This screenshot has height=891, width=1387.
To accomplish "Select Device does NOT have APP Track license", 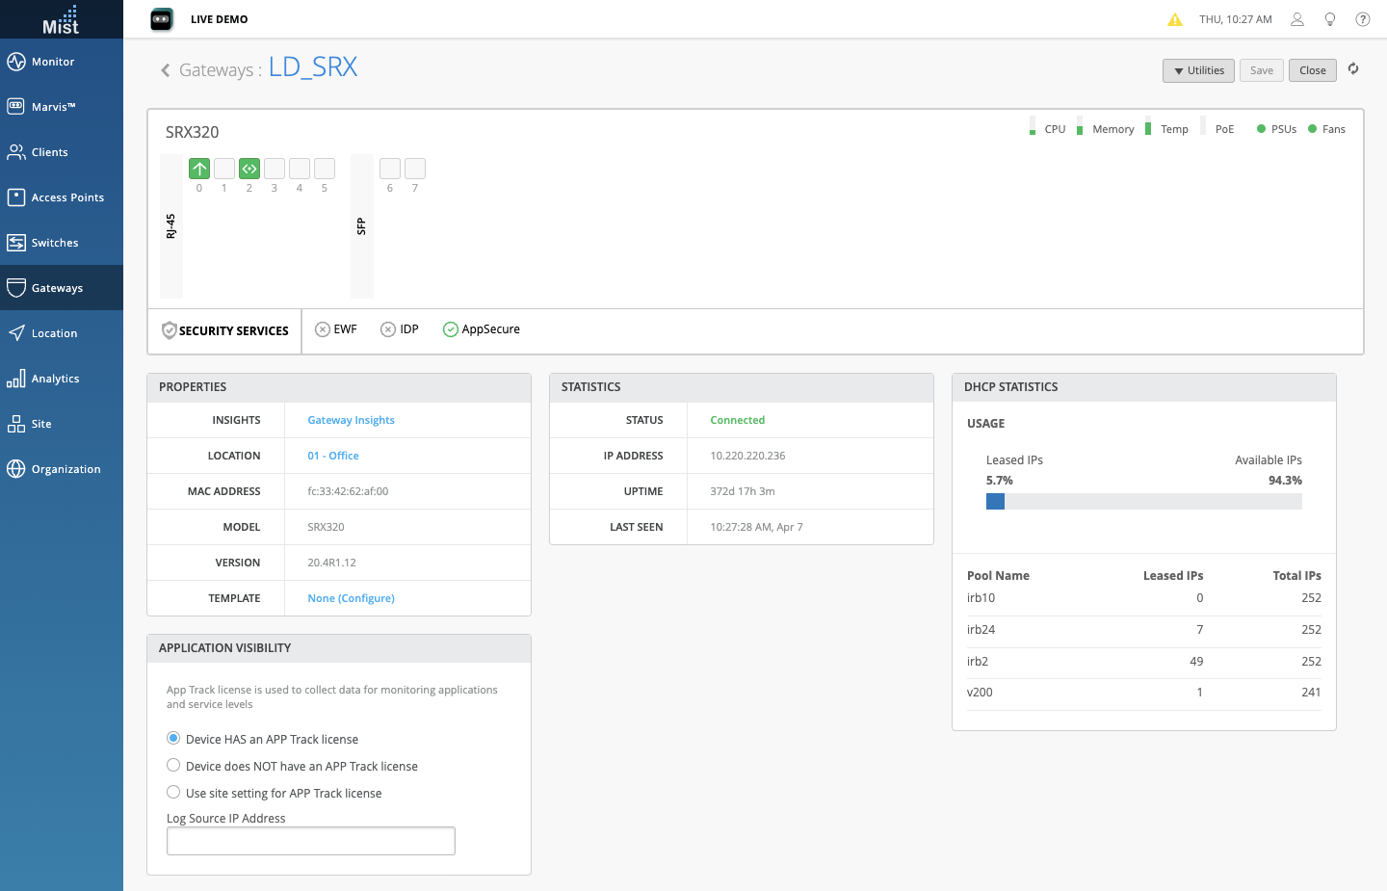I will tap(173, 766).
